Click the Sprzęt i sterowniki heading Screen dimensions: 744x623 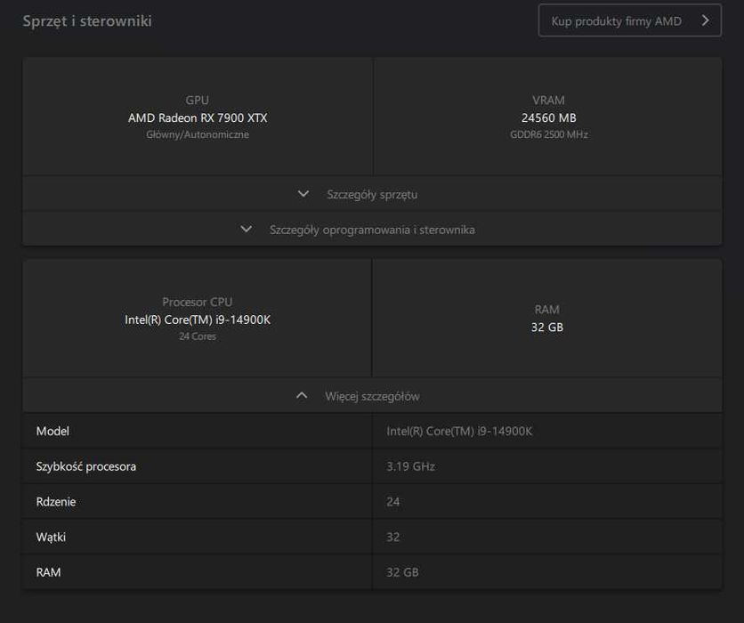[x=87, y=21]
